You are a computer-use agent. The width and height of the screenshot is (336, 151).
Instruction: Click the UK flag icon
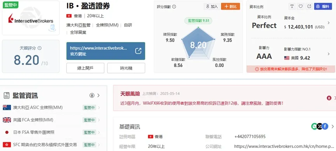click(x=7, y=120)
